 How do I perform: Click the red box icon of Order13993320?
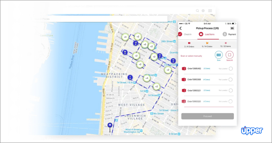point(184,101)
